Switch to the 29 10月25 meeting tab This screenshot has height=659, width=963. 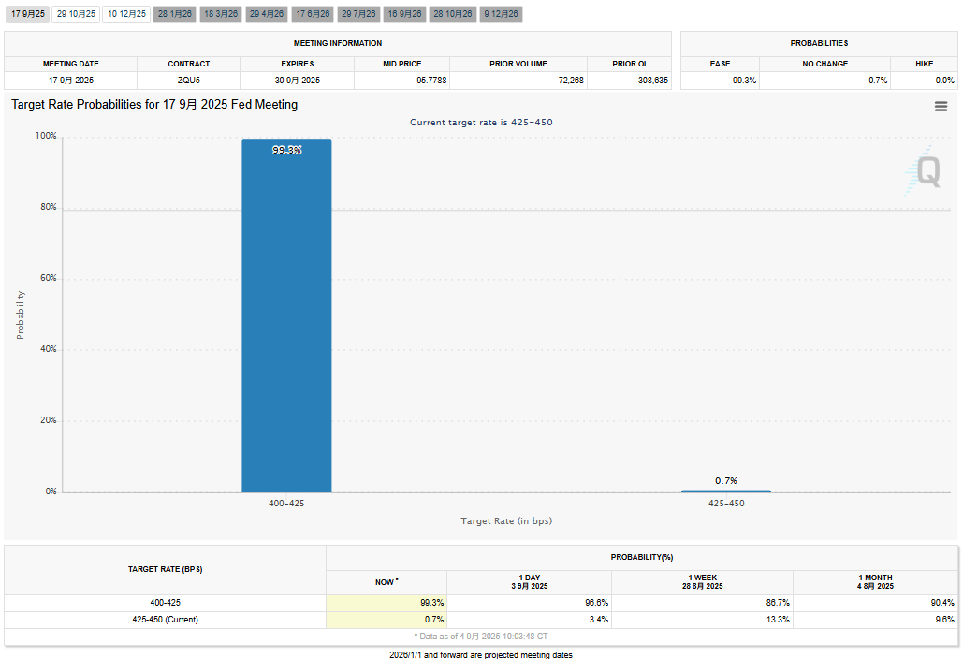[x=76, y=14]
